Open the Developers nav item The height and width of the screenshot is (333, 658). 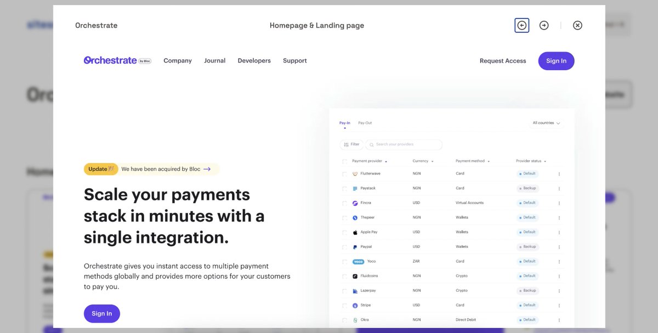pos(254,61)
